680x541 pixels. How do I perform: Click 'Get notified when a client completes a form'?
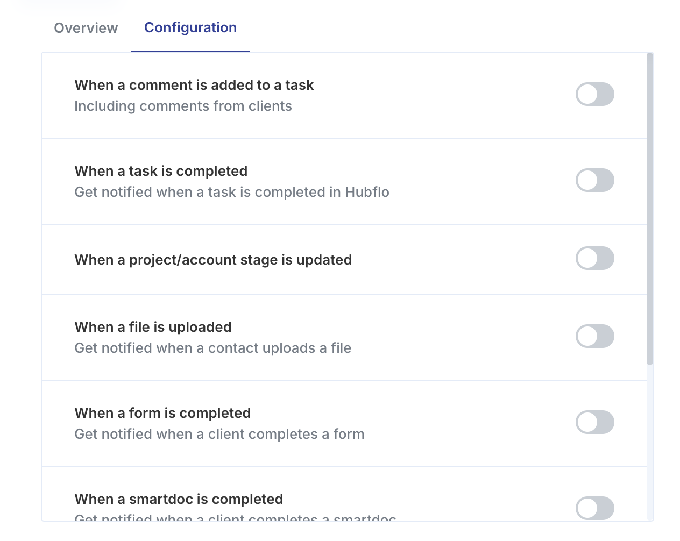pos(219,434)
